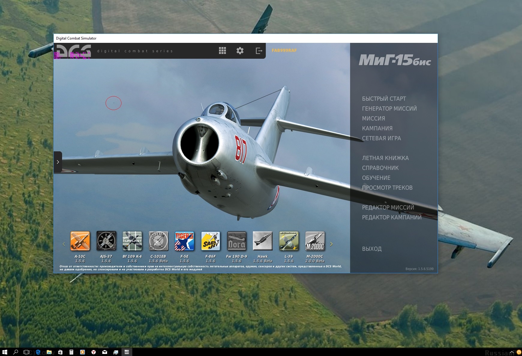522x356 pixels.
Task: Select the F-5E Tiger module icon
Action: point(184,241)
